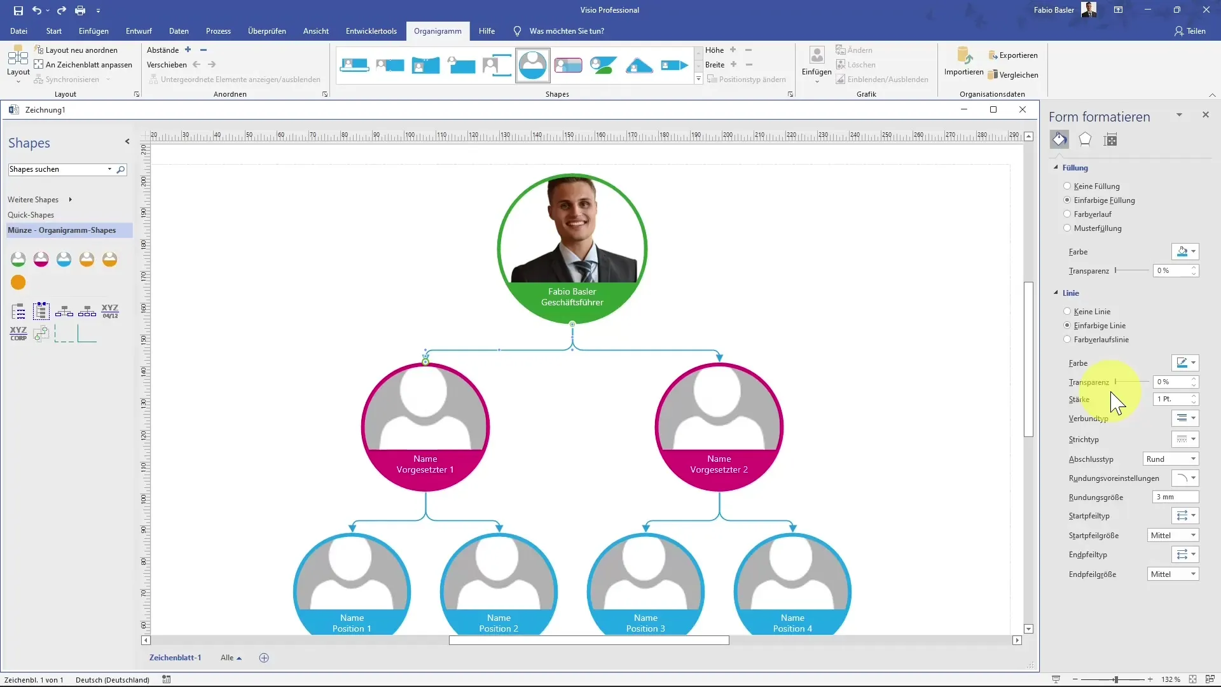The height and width of the screenshot is (687, 1221).
Task: Open the Startpfeilgröße Mittel dropdown
Action: [1173, 536]
